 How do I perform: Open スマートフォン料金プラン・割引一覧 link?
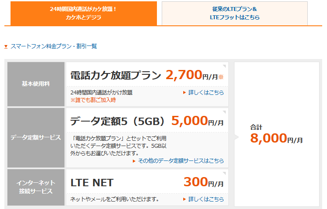pos(54,46)
